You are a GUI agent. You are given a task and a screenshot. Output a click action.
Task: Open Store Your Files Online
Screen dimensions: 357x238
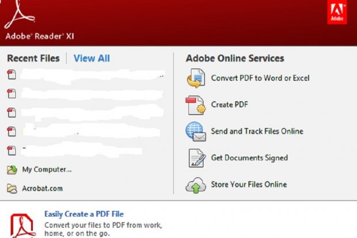(249, 184)
